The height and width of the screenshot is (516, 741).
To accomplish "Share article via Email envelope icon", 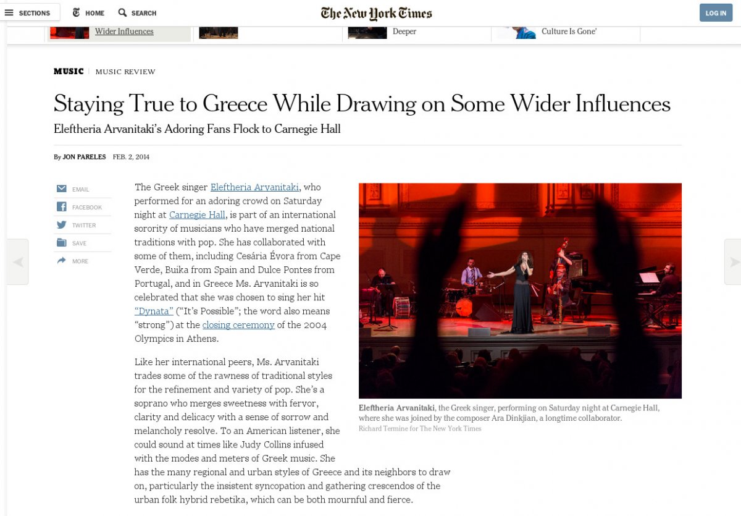I will [62, 189].
